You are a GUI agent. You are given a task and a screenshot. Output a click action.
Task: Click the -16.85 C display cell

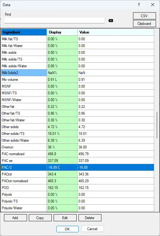click(62, 167)
